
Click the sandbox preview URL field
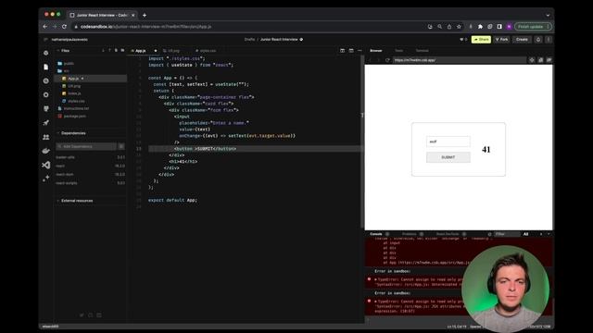[459, 60]
